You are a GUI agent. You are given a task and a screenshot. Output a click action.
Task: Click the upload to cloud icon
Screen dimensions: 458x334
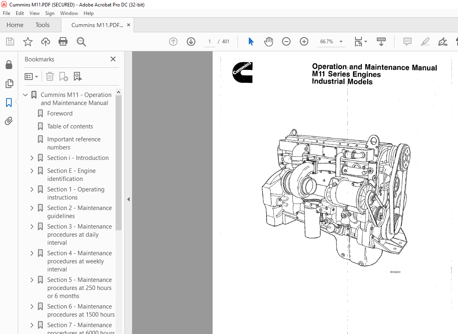[x=46, y=42]
